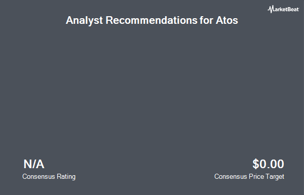Click the Consensus Rating label
The width and height of the screenshot is (304, 195).
(49, 177)
